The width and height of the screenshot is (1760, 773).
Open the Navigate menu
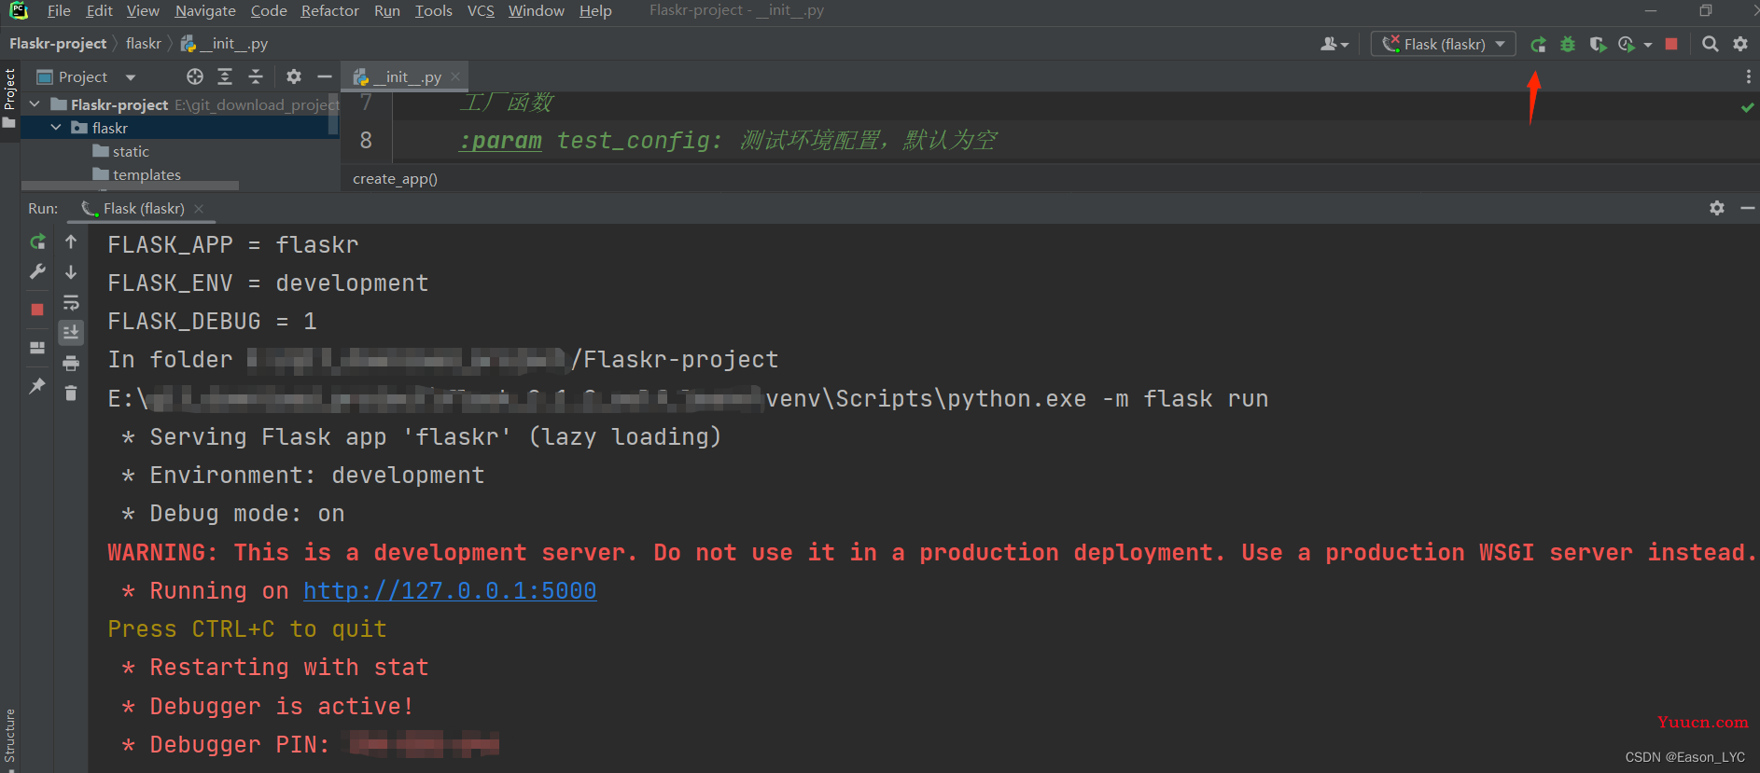pyautogui.click(x=205, y=11)
